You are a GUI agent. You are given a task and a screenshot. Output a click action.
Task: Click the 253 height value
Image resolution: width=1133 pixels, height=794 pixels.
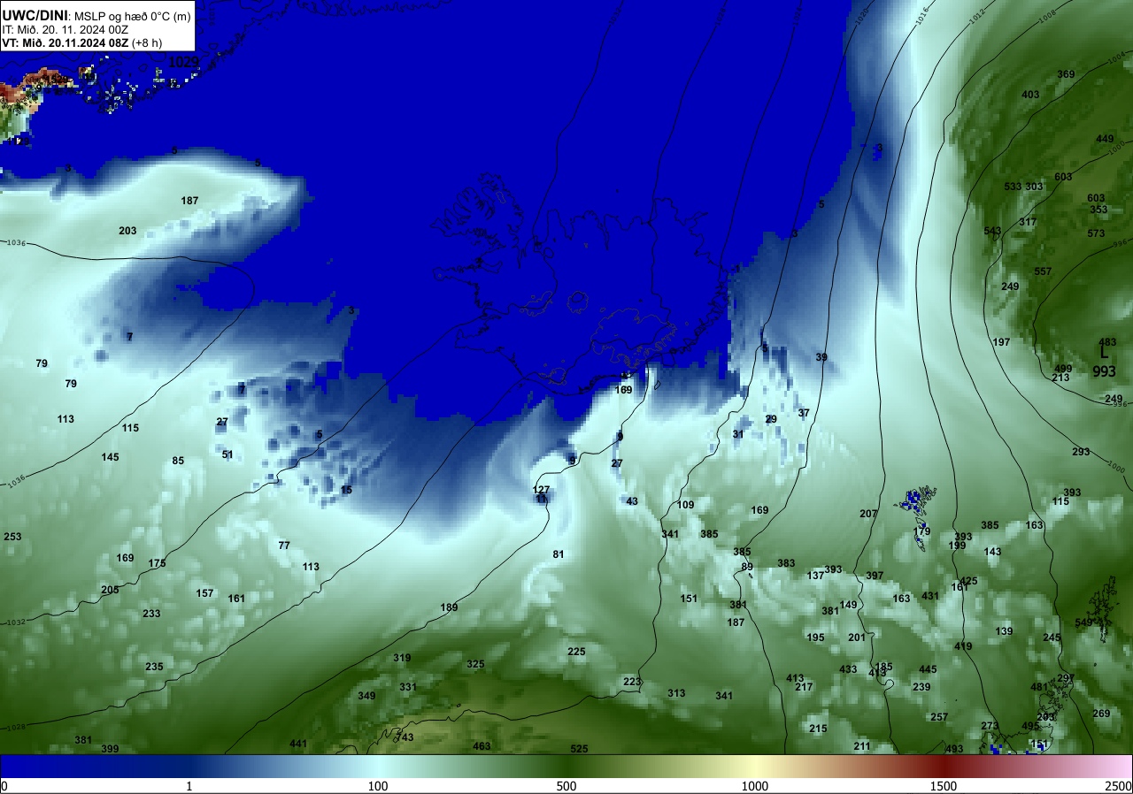point(12,537)
